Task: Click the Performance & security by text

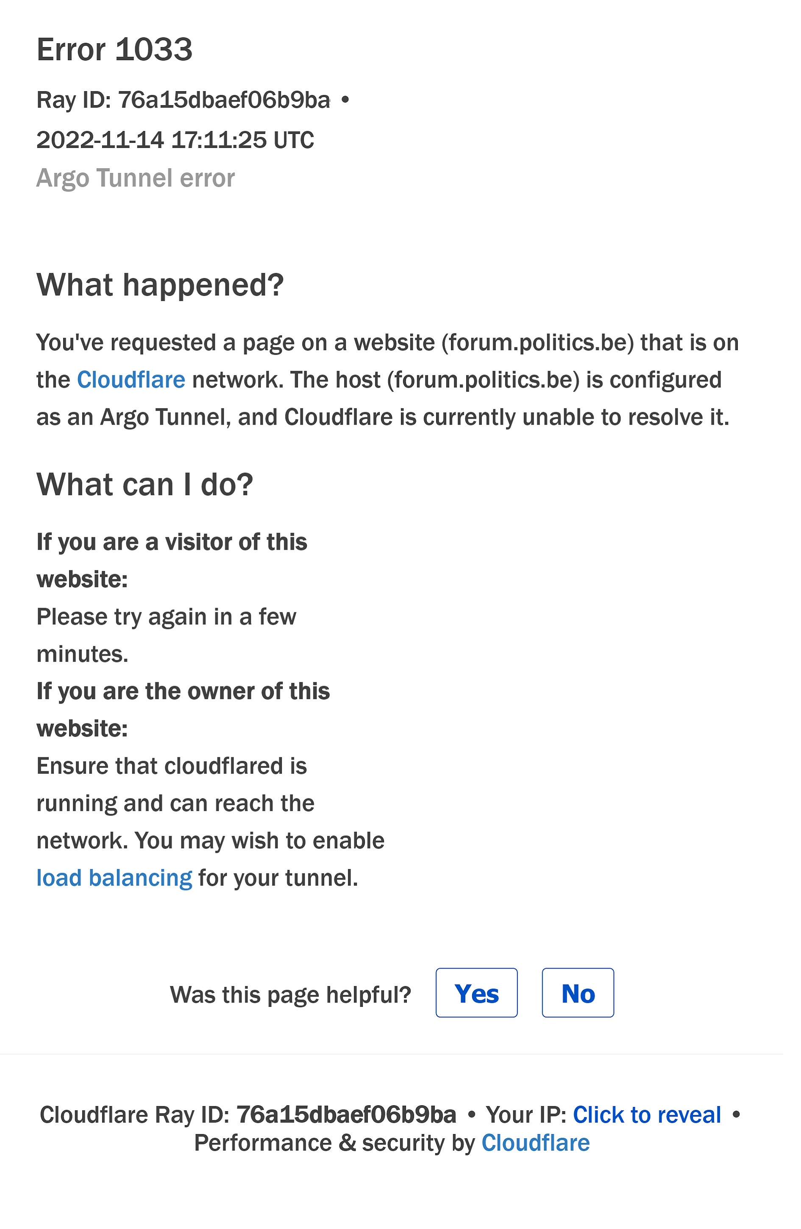Action: [334, 1143]
